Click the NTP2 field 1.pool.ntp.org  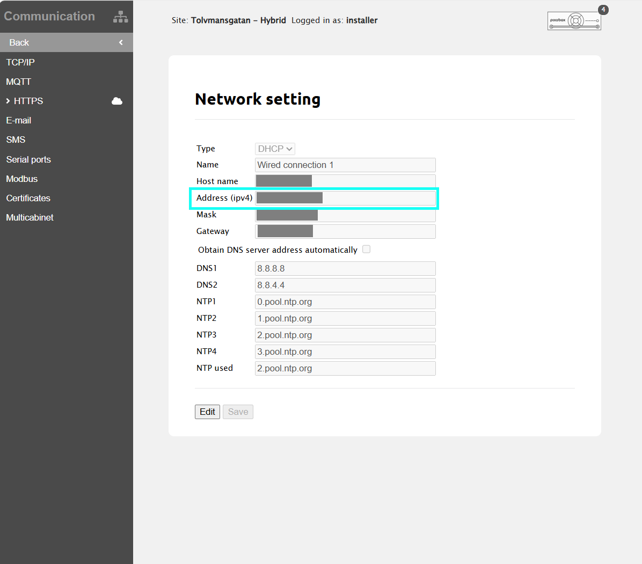[345, 318]
